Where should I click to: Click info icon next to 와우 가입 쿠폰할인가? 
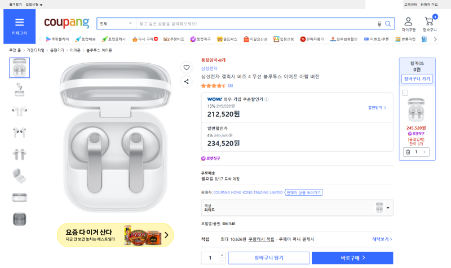(266, 99)
